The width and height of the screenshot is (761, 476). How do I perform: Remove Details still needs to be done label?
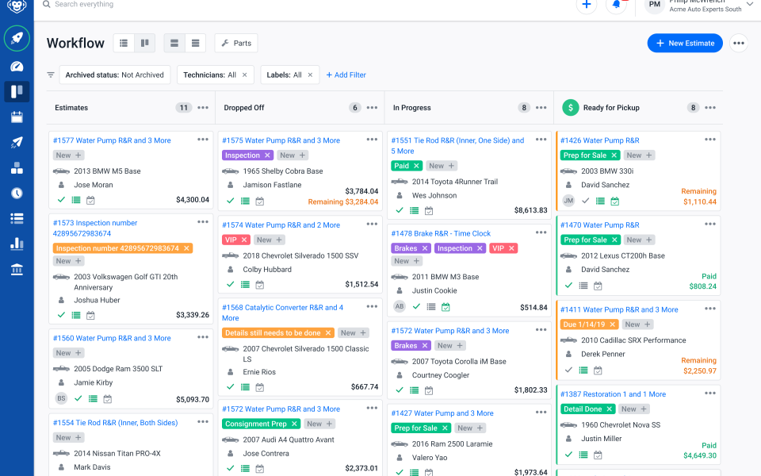click(328, 333)
